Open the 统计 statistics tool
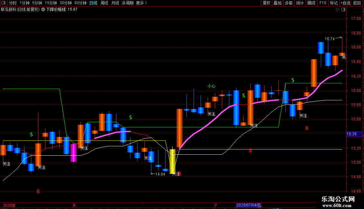Screen dimensions: 364x209 [x=300, y=3]
